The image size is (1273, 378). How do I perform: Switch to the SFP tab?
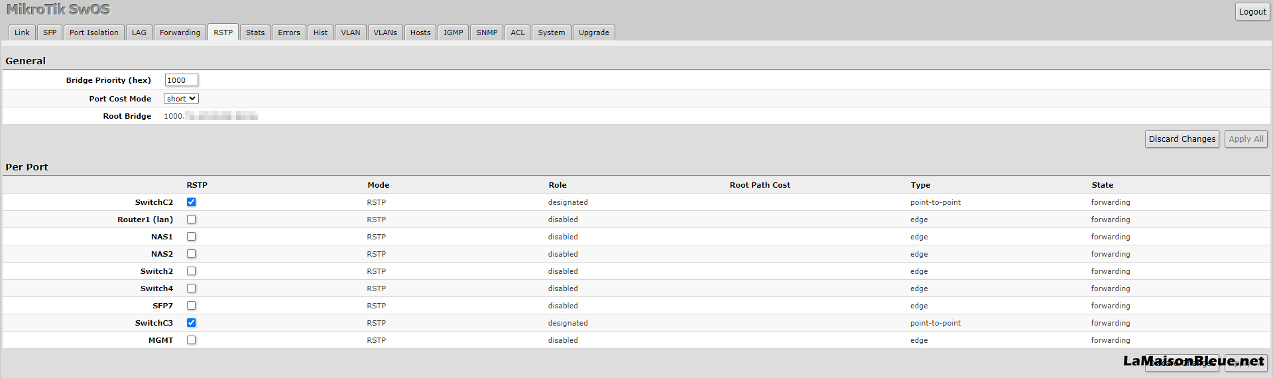[x=50, y=32]
